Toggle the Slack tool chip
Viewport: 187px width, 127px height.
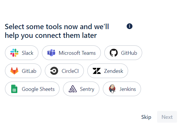22,53
